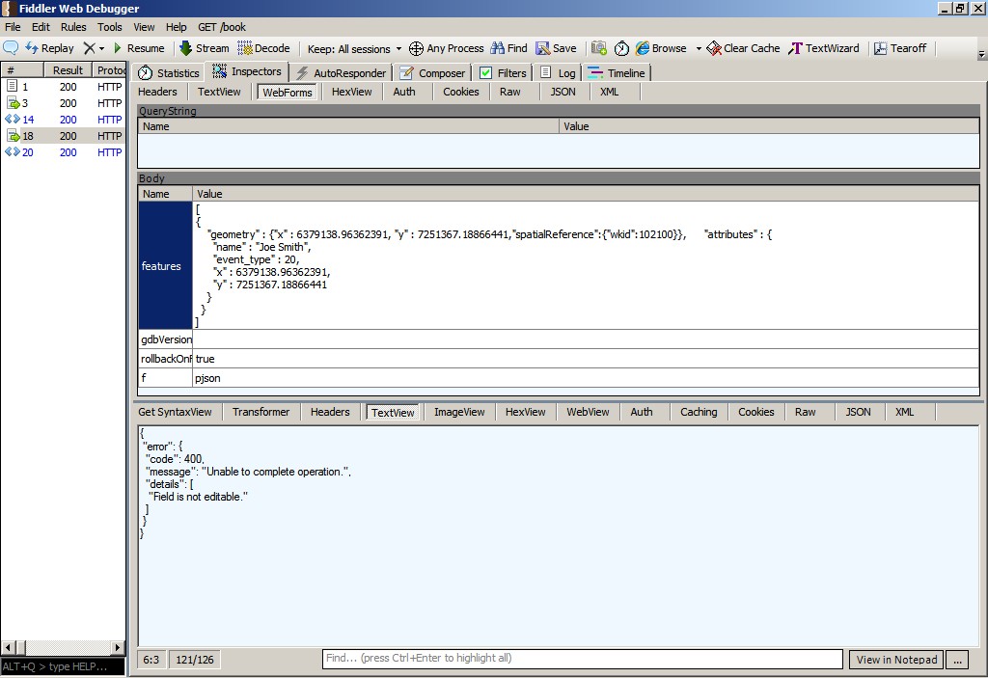Open the File menu
The image size is (988, 678).
[13, 27]
